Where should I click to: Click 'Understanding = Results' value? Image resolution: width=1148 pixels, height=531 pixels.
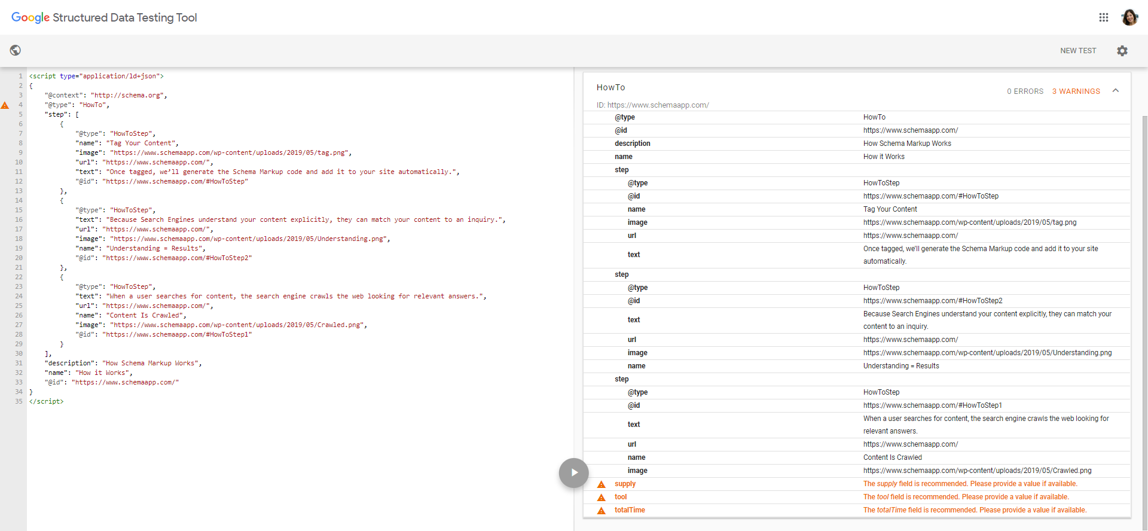click(901, 366)
